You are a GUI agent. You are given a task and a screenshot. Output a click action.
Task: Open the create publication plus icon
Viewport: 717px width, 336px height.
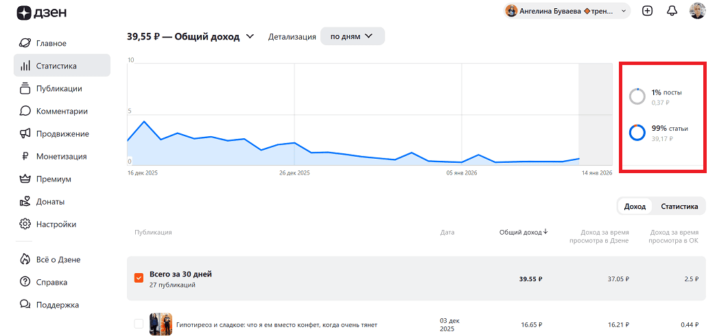click(647, 11)
